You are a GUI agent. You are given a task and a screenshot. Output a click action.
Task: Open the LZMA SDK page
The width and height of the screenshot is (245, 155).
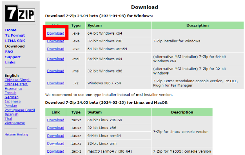pos(15,41)
